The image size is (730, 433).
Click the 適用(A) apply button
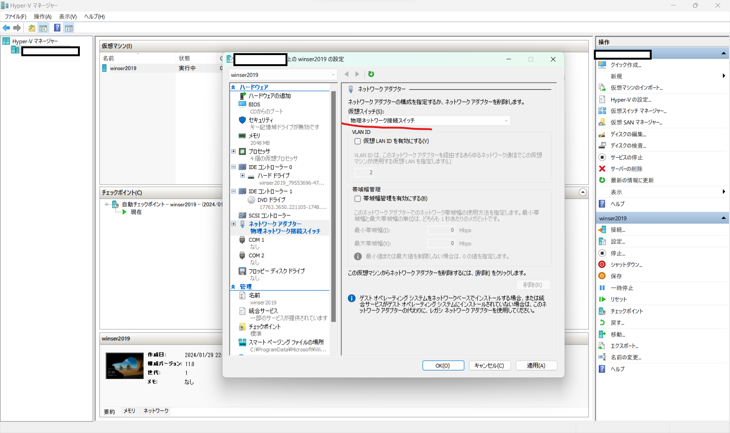[536, 365]
